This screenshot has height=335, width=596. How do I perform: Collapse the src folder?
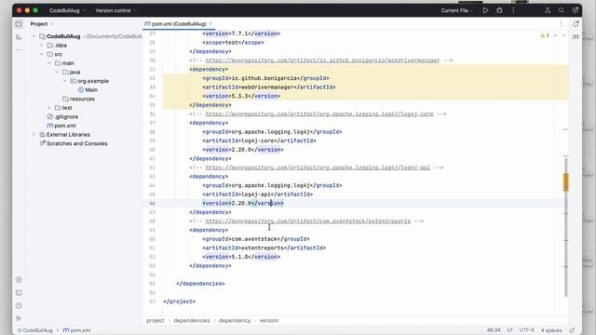41,54
